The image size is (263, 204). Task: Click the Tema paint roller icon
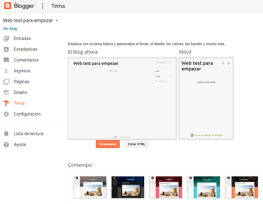(x=6, y=103)
